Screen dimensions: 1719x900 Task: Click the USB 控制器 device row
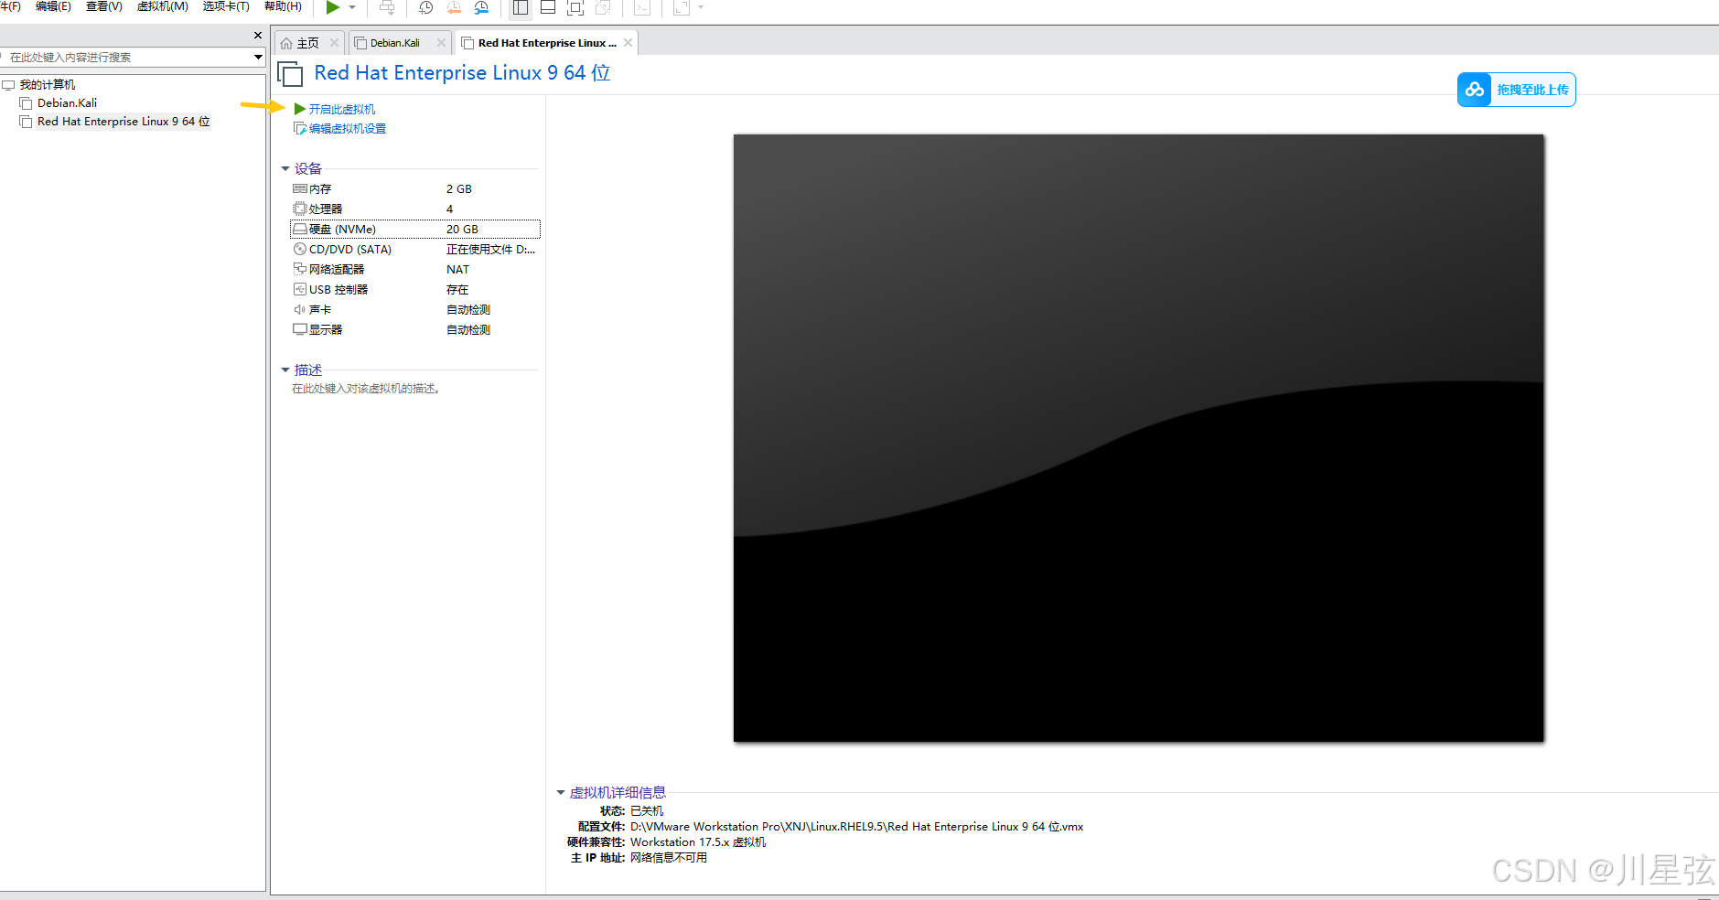(x=414, y=289)
